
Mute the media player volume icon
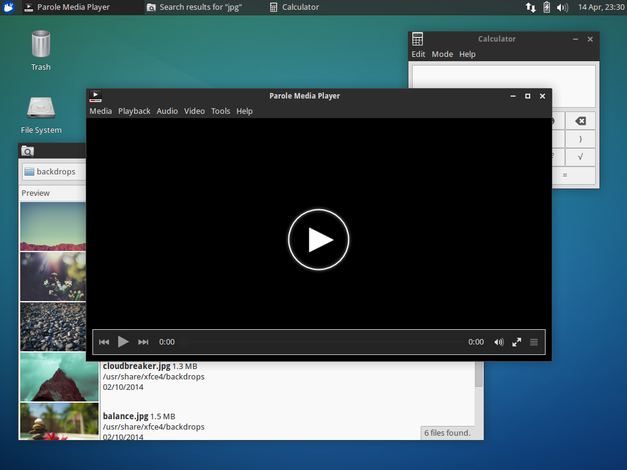499,342
